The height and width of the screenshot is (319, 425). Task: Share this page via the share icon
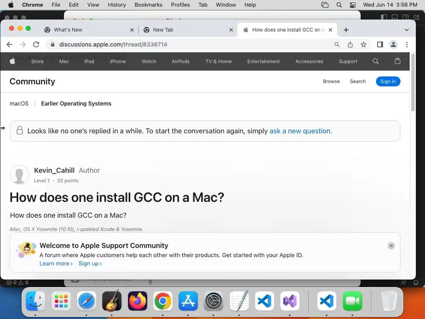[x=350, y=44]
